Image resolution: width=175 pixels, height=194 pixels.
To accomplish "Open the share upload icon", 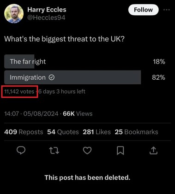I will pyautogui.click(x=153, y=150).
